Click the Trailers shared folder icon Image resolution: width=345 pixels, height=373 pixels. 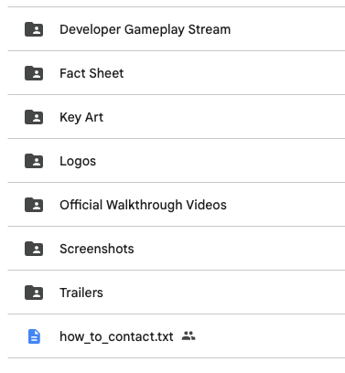[34, 293]
